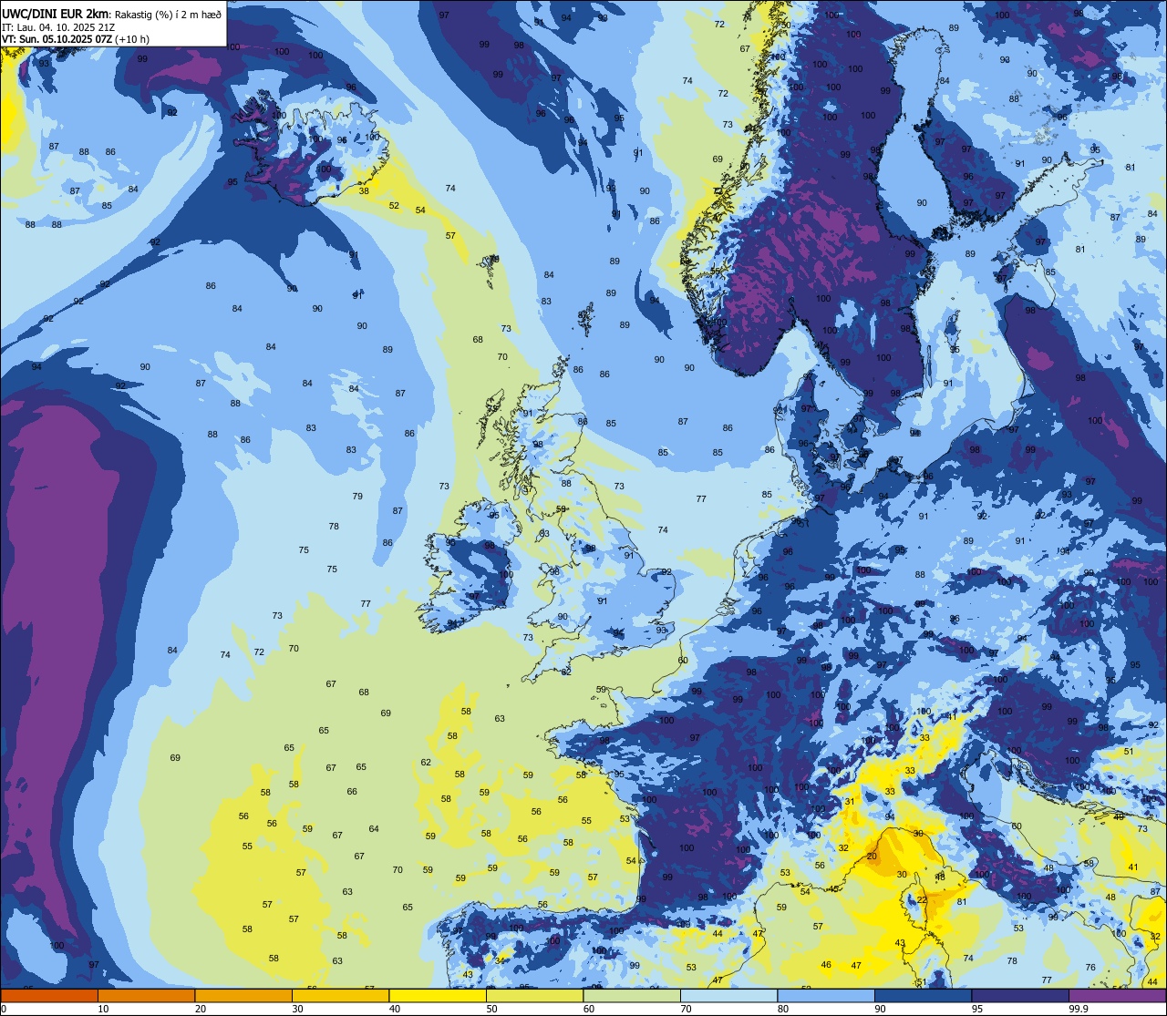1167x1016 pixels.
Task: Click the '80' tick label under the legend
Action: 782,1009
